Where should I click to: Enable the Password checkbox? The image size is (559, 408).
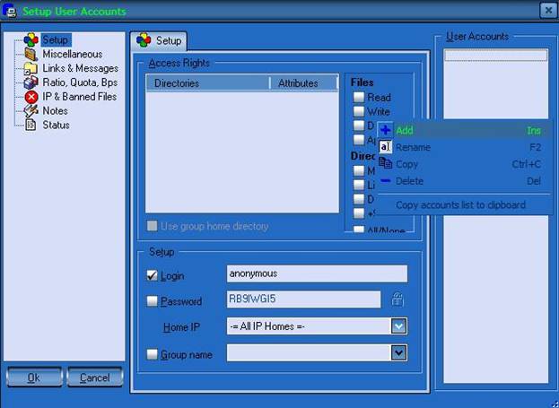point(152,301)
